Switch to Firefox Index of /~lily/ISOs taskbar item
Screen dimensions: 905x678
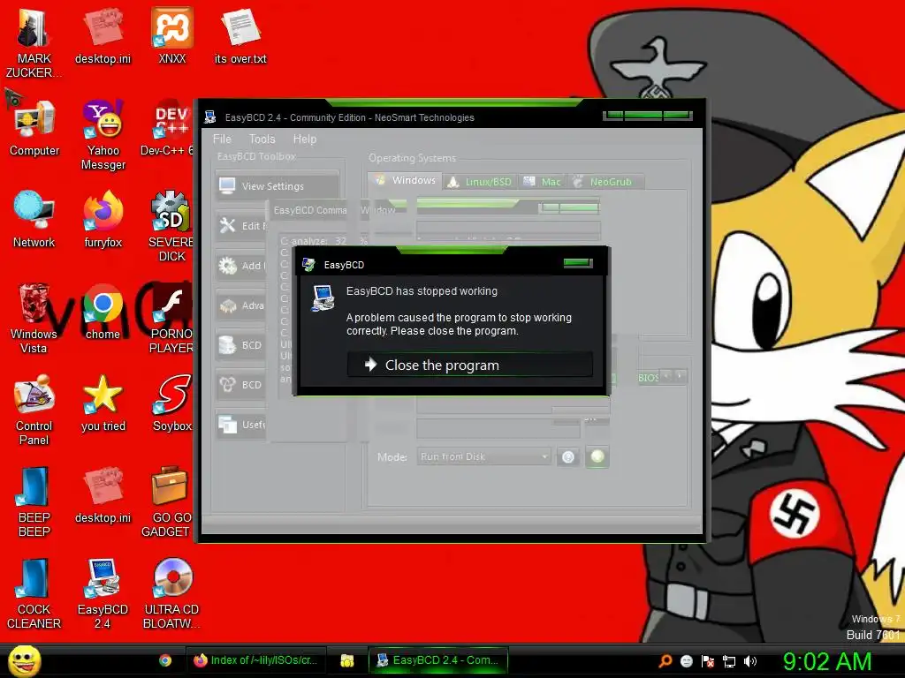click(x=256, y=660)
